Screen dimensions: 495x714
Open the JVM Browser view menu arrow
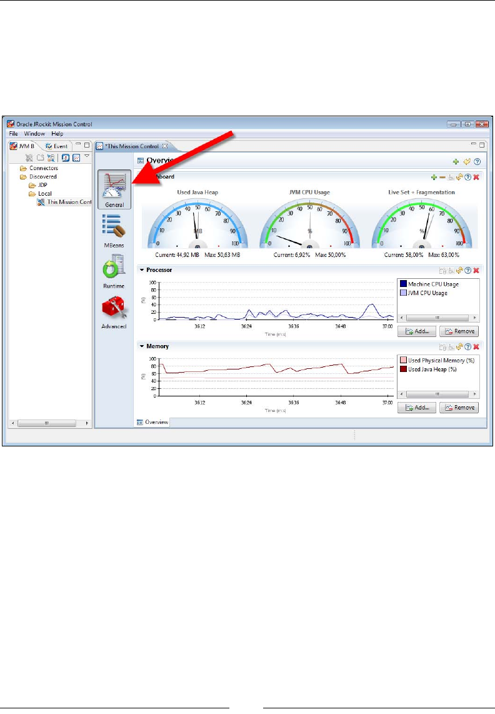pos(86,156)
